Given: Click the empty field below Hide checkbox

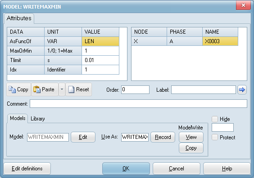Looking at the screenshot, I should click(x=222, y=127).
